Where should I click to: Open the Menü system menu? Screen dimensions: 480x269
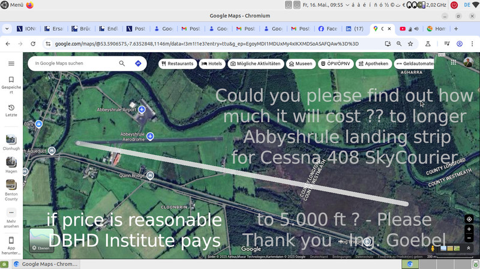(x=12, y=5)
